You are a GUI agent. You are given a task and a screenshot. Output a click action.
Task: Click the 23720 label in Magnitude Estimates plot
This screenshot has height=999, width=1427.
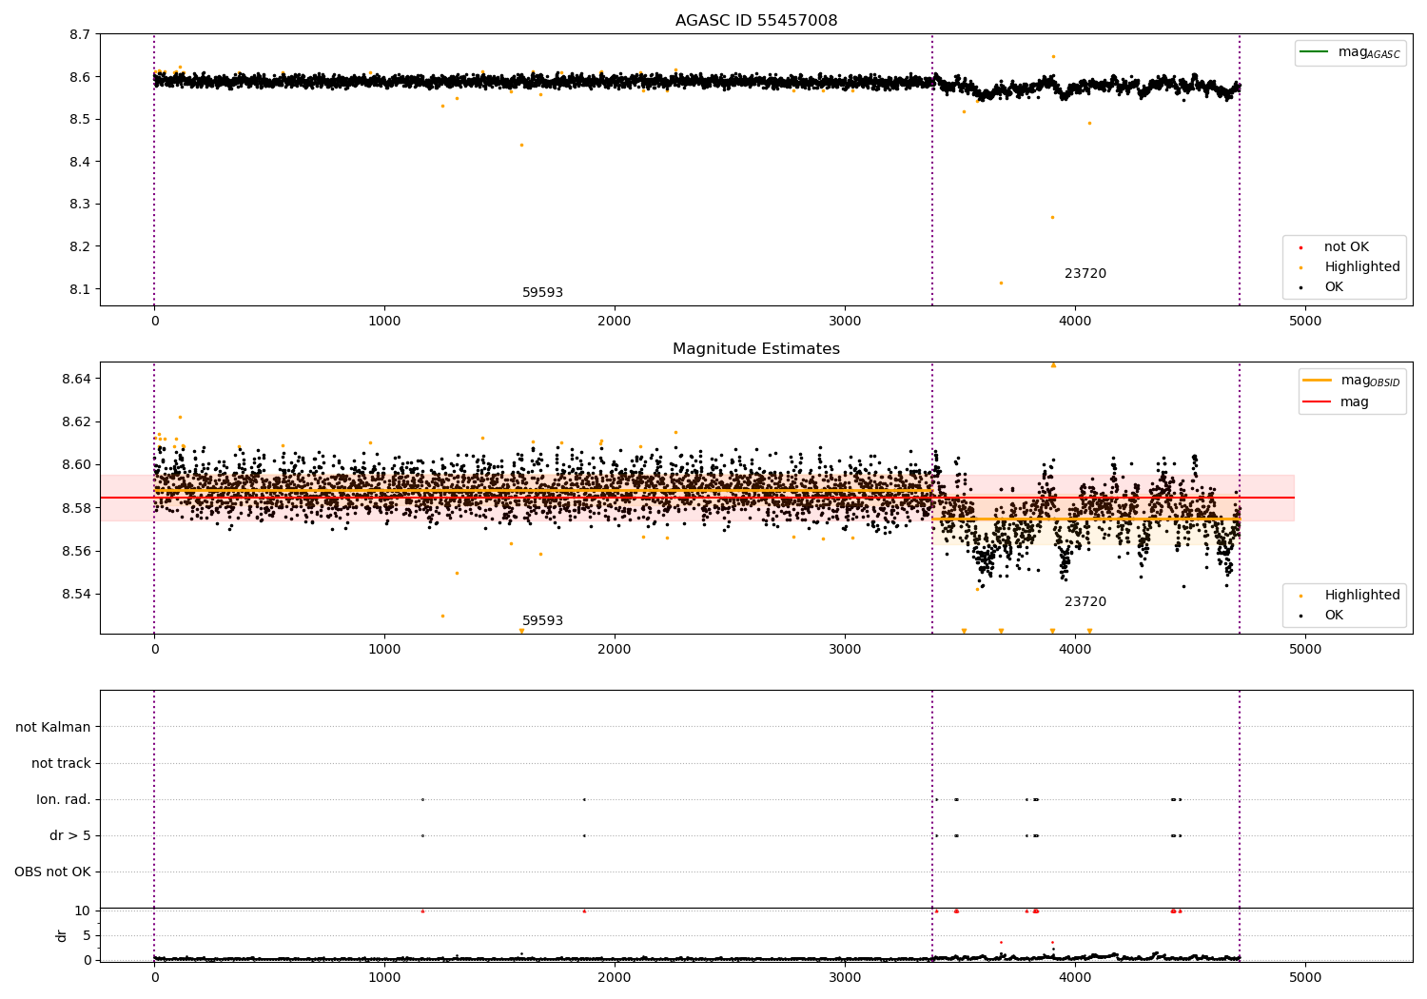[x=1085, y=601]
